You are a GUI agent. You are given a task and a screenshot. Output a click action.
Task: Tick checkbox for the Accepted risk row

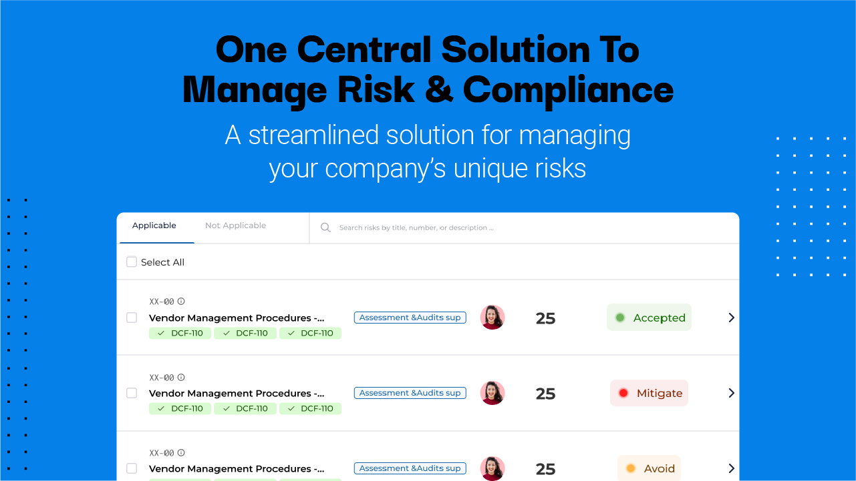[x=132, y=318]
